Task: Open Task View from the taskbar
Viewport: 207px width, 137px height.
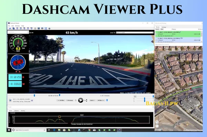Action: (x=49, y=130)
